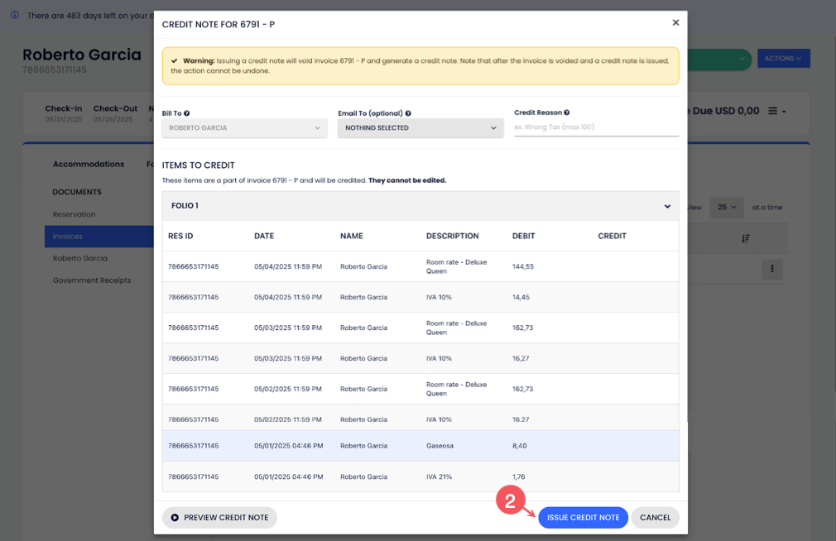Click the IVA 21% description cell

click(439, 476)
